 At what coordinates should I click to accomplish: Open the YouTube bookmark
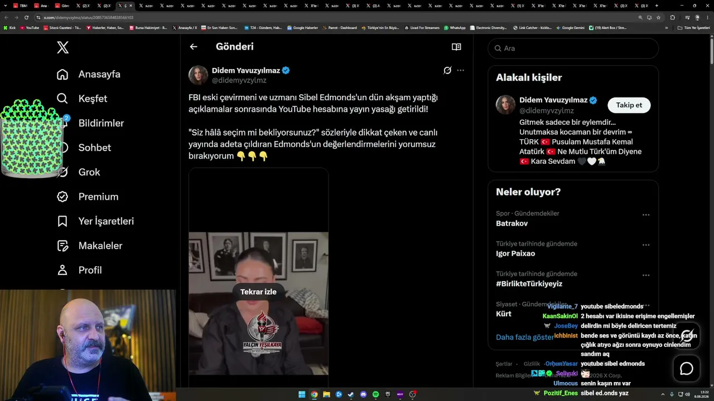30,28
